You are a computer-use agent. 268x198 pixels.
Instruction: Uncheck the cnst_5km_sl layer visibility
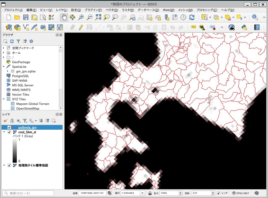9,132
